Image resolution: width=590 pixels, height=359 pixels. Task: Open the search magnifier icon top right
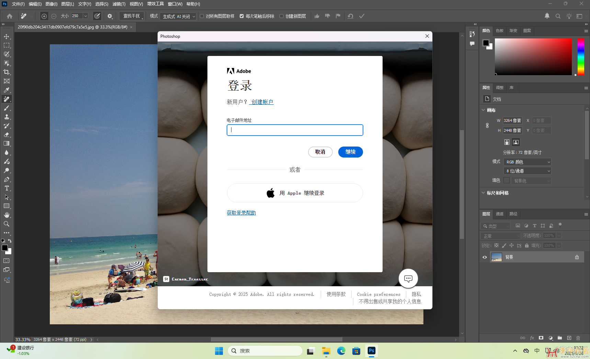pos(558,16)
